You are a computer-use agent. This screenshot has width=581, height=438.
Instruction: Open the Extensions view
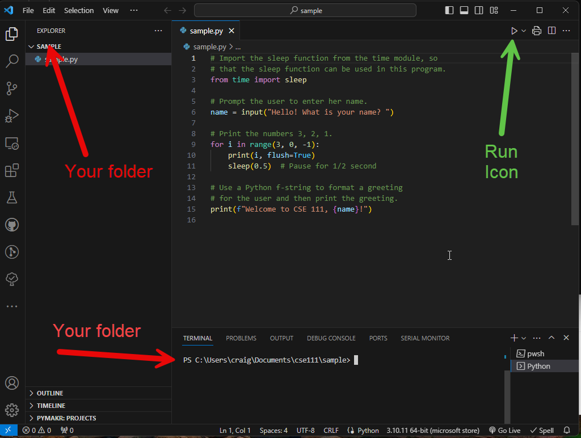click(x=12, y=170)
